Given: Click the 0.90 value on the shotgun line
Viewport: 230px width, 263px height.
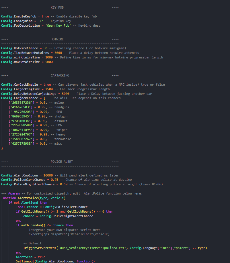Looking at the screenshot, I should click(43, 116).
